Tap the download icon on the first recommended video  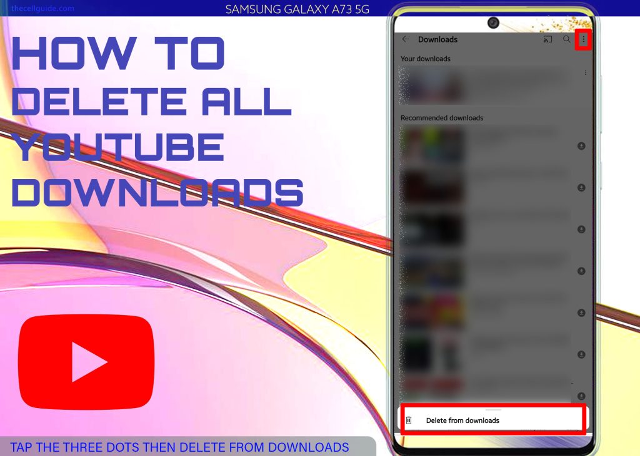coord(581,146)
